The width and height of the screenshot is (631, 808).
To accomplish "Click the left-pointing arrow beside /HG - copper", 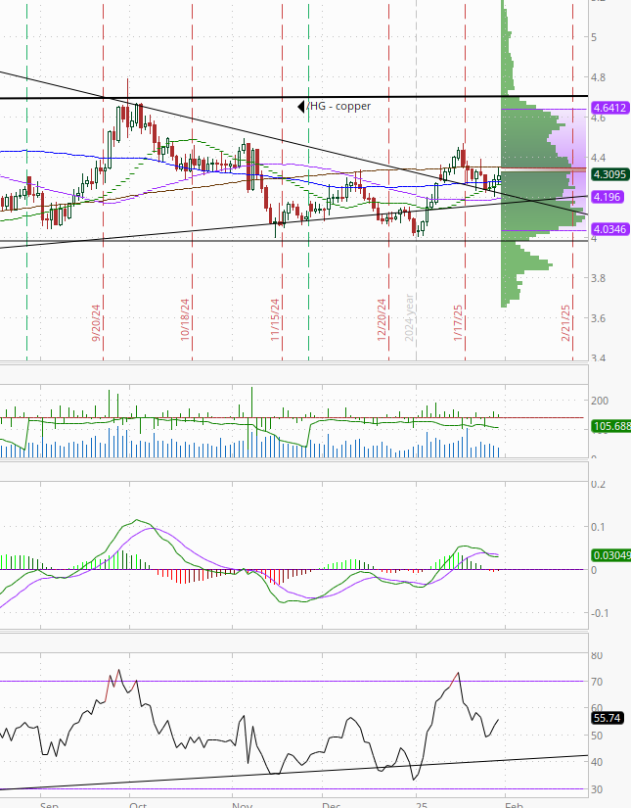I will click(x=301, y=107).
